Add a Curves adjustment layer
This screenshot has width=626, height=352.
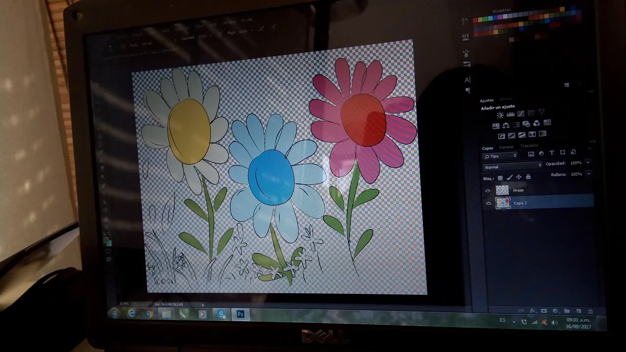coord(521,114)
